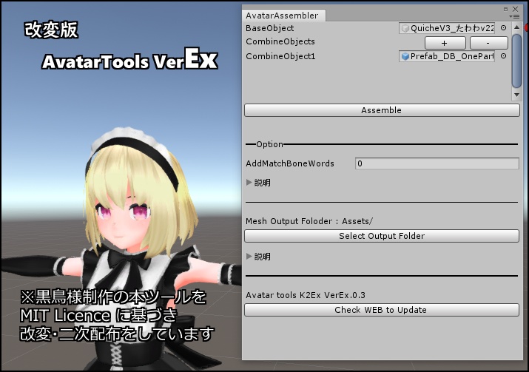Click the AddMatchBoneWords label
Viewport: 529px width, 372px height.
click(x=290, y=163)
